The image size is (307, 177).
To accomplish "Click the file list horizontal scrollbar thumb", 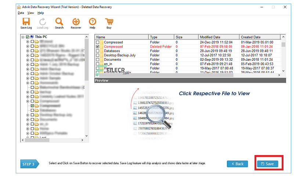I will [166, 75].
